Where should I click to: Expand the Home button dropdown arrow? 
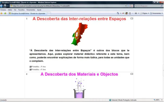[x=121, y=13]
